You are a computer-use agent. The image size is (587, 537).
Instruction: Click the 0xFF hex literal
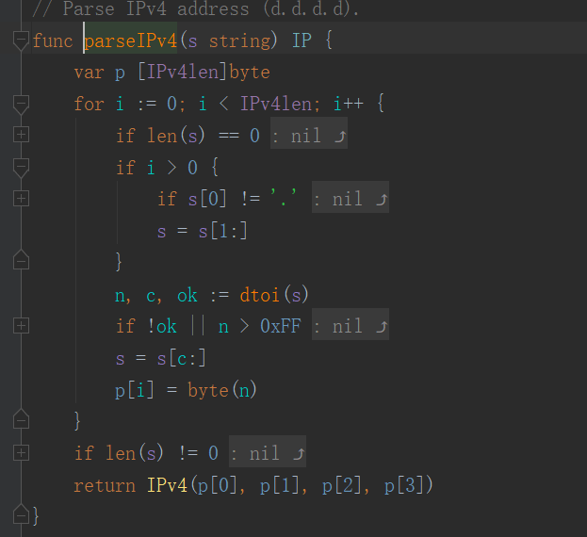tap(281, 326)
